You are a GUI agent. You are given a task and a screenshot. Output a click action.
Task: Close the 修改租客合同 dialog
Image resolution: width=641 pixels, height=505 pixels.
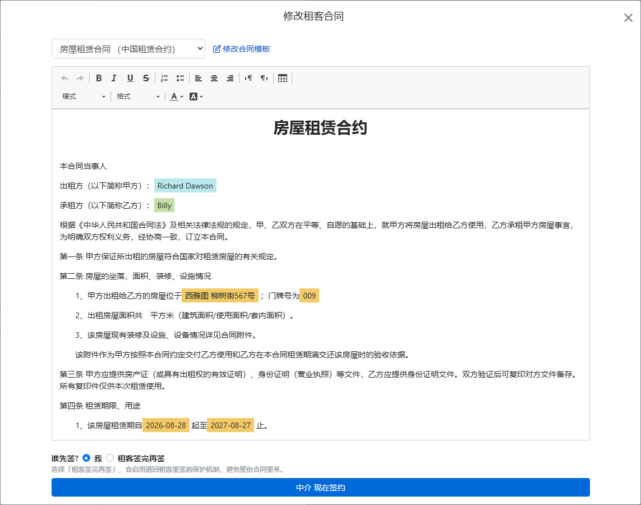click(628, 17)
